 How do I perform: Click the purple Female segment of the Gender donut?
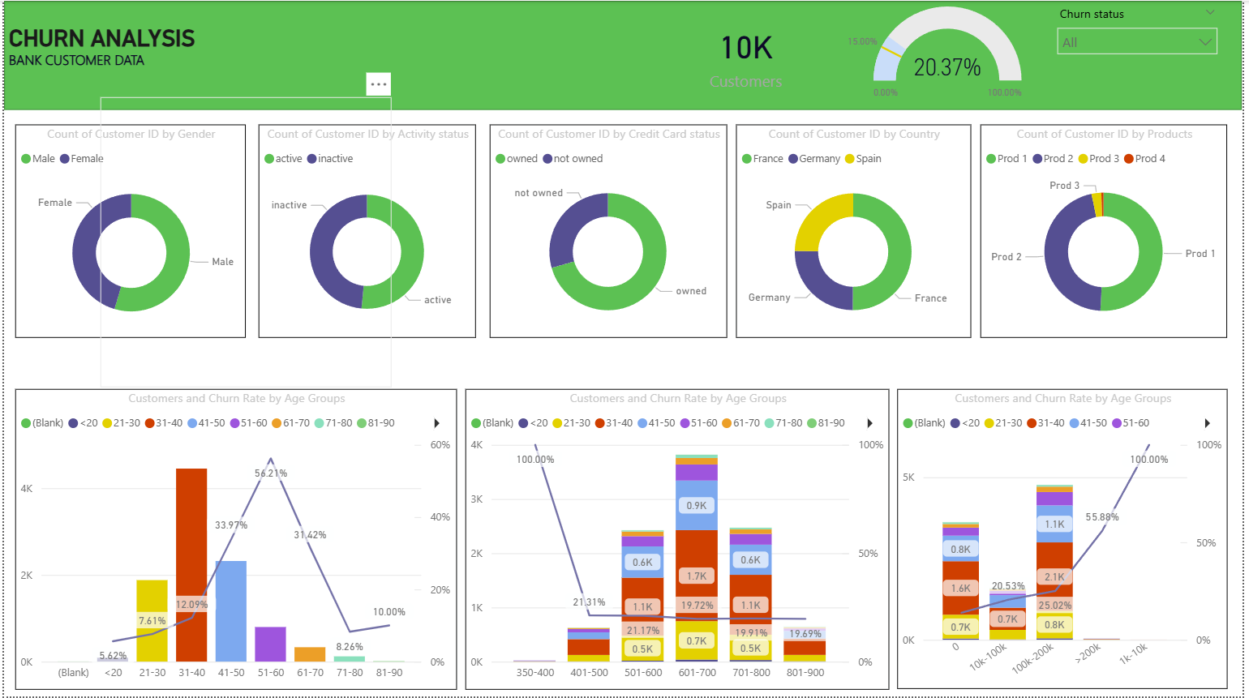84,247
